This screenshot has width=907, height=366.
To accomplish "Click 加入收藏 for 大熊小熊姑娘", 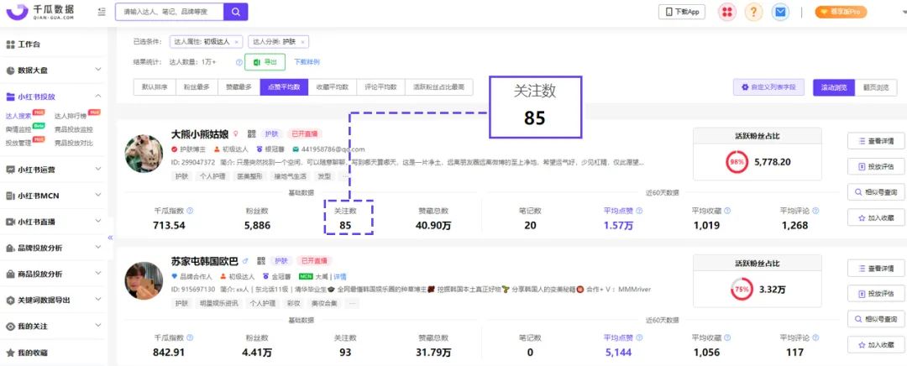I will point(876,217).
